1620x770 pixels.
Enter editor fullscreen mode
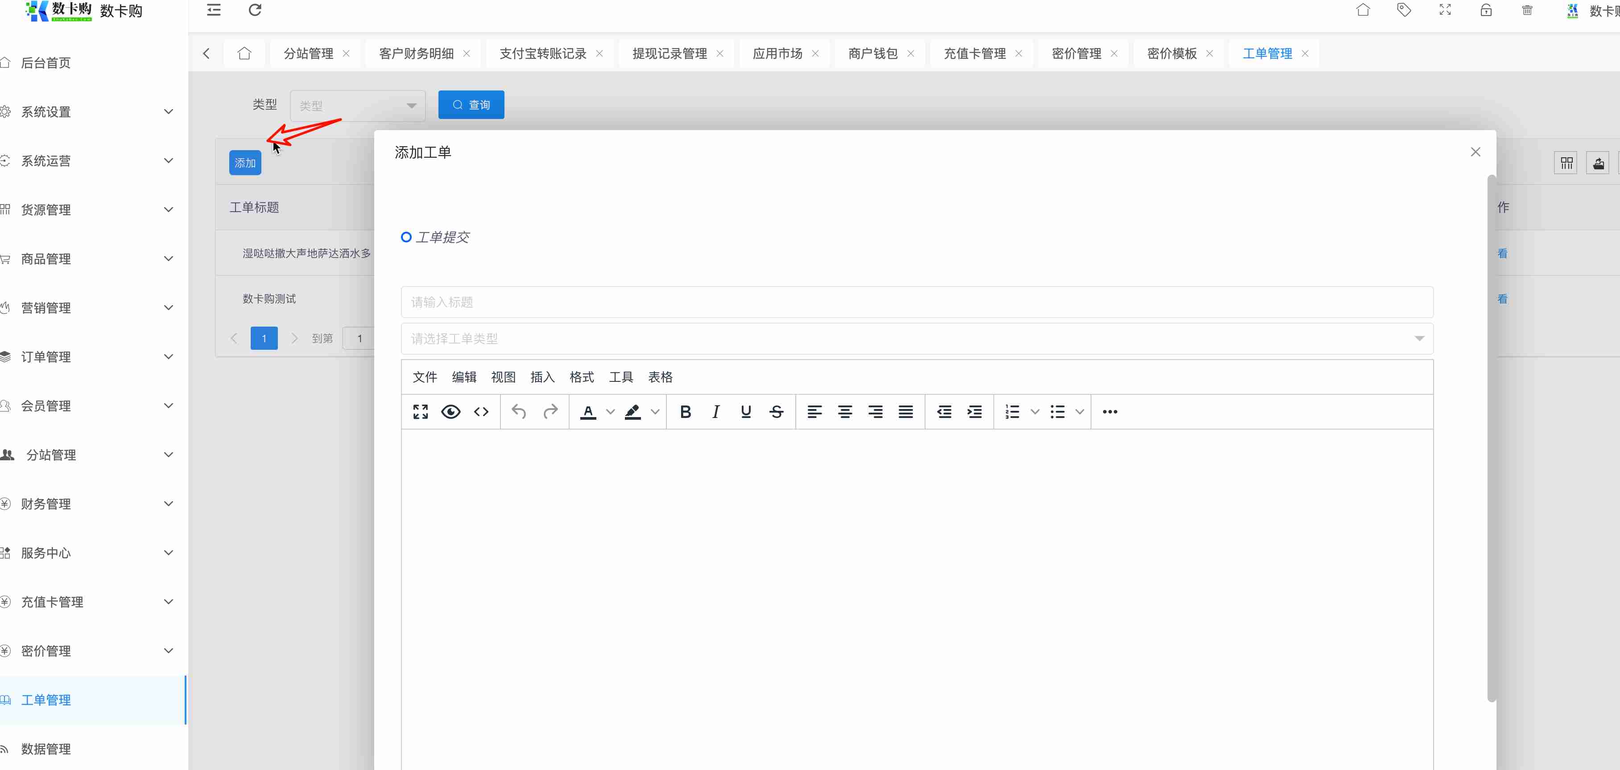tap(420, 412)
